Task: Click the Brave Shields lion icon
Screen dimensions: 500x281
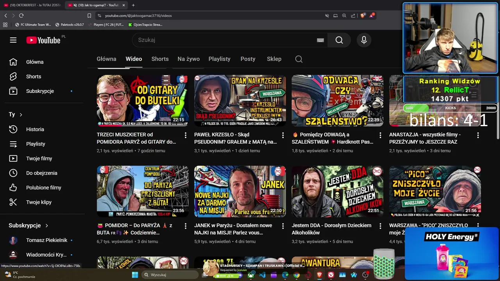Action: [362, 16]
